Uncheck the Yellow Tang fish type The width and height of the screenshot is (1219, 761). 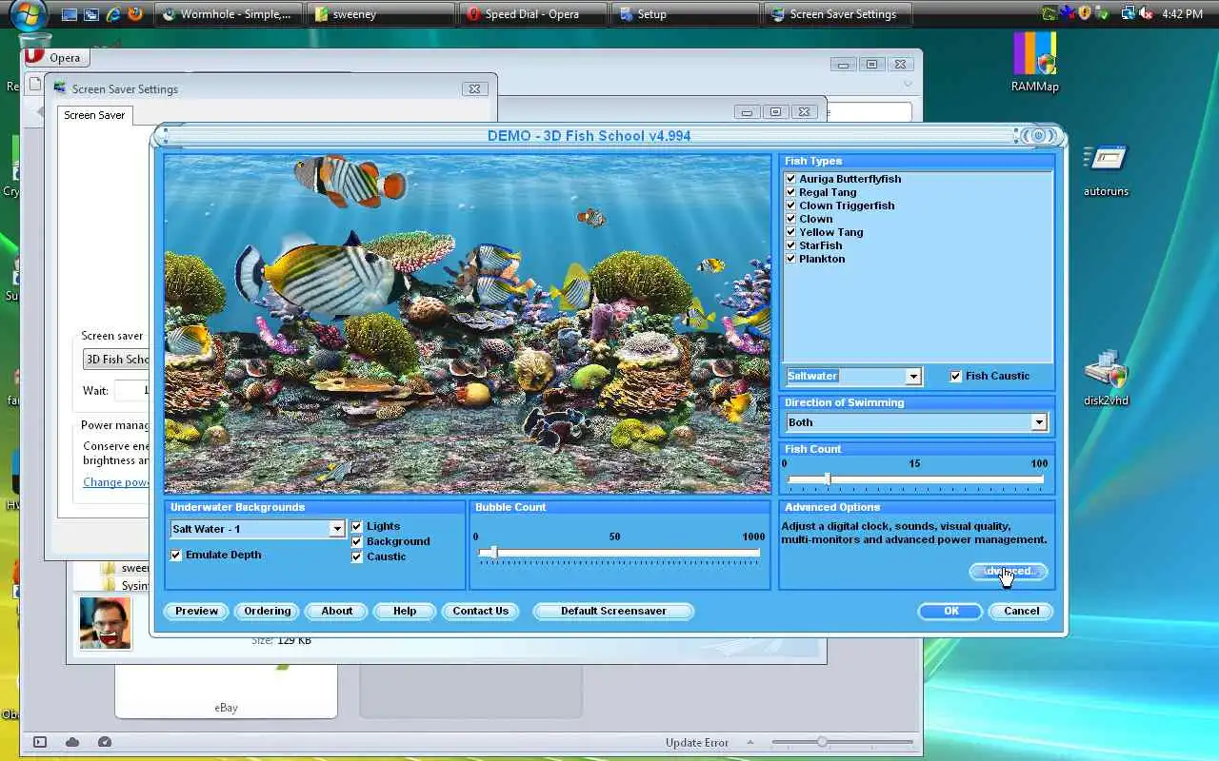790,232
